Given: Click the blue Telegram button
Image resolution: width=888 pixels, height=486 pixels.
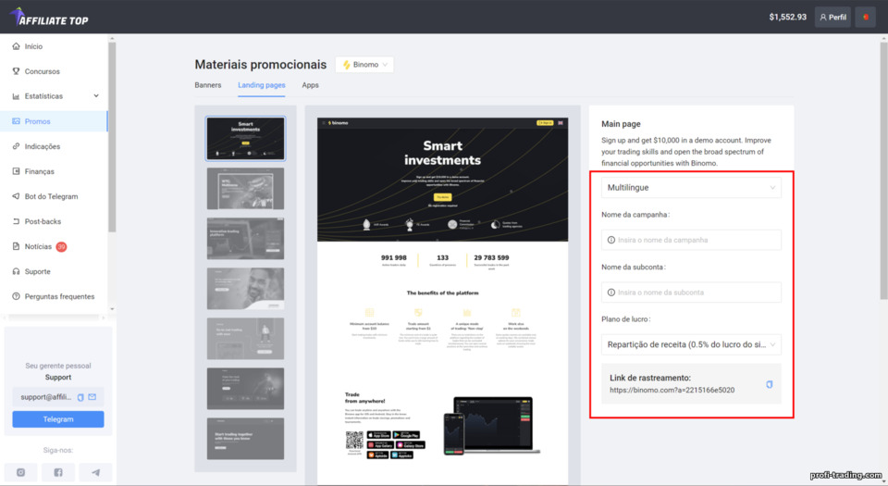Looking at the screenshot, I should [x=58, y=419].
